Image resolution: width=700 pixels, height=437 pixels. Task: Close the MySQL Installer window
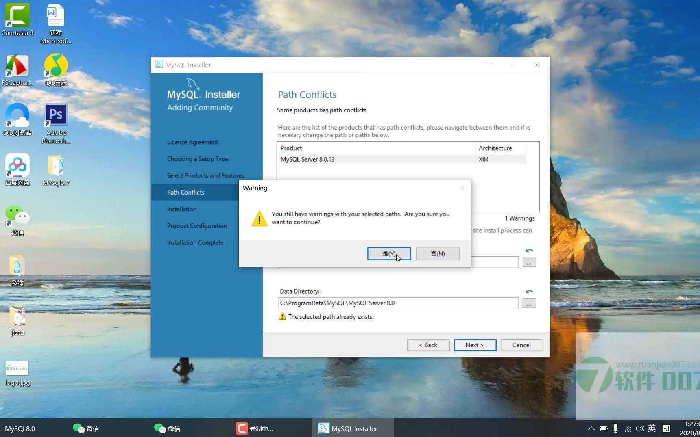click(537, 65)
